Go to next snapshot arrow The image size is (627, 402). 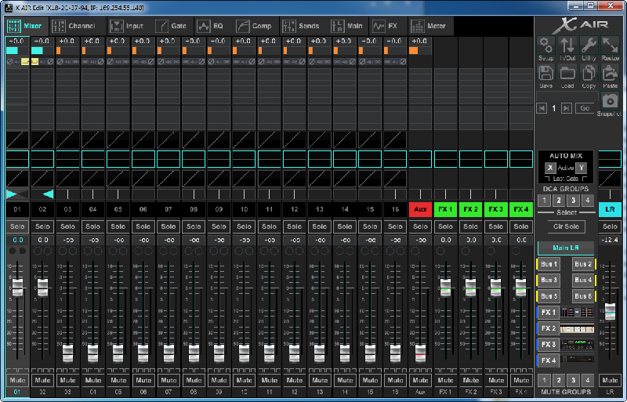(566, 108)
